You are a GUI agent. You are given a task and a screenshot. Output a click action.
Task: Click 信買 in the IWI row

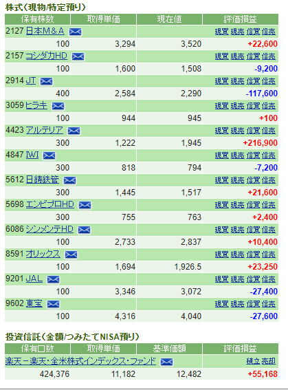253,155
